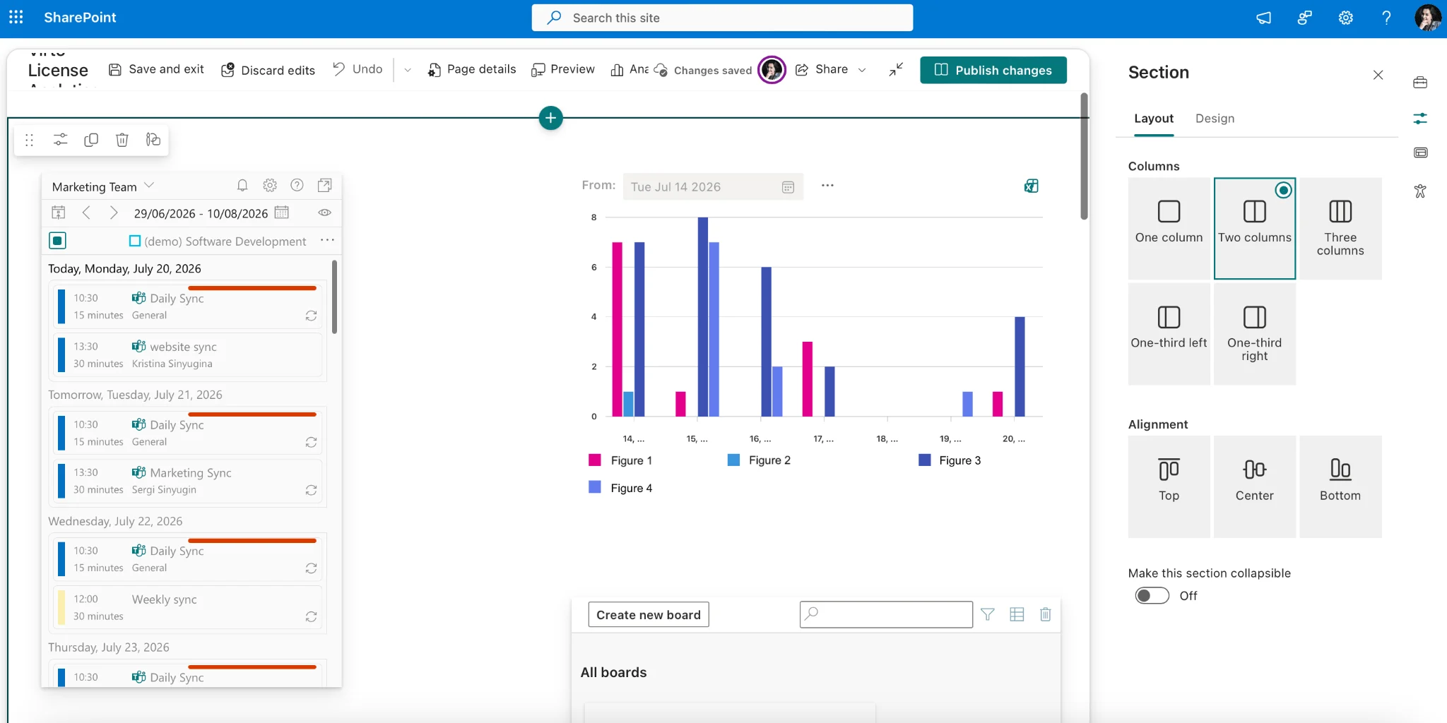
Task: Toggle Figure 2 blue legend swatch
Action: (x=733, y=460)
